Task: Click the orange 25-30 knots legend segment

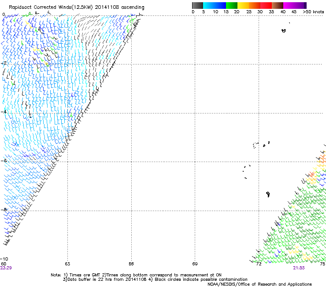Action: point(255,5)
